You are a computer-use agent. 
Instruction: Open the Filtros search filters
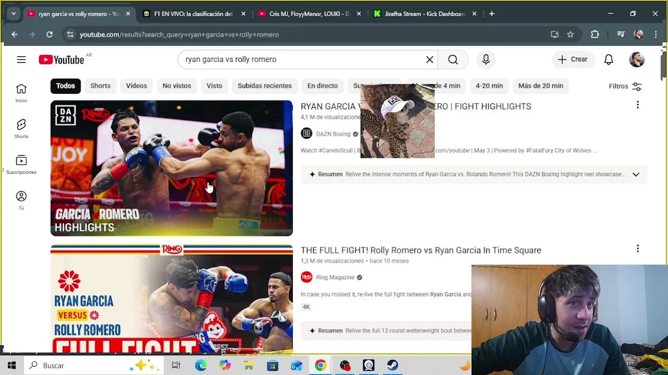(x=625, y=86)
